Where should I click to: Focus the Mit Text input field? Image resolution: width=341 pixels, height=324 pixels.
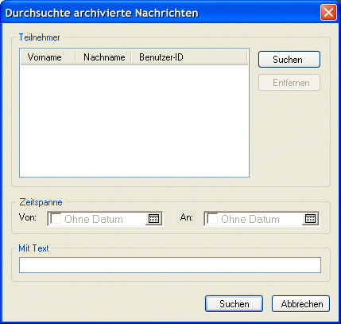[x=170, y=265]
